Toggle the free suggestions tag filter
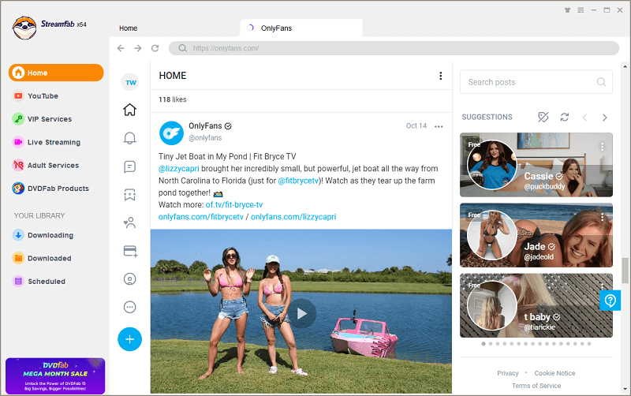631x396 pixels. pos(543,117)
